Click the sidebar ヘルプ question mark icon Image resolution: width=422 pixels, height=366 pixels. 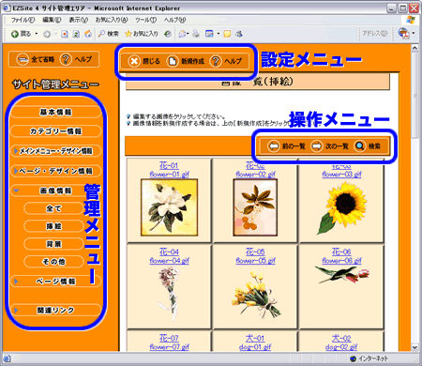[66, 59]
